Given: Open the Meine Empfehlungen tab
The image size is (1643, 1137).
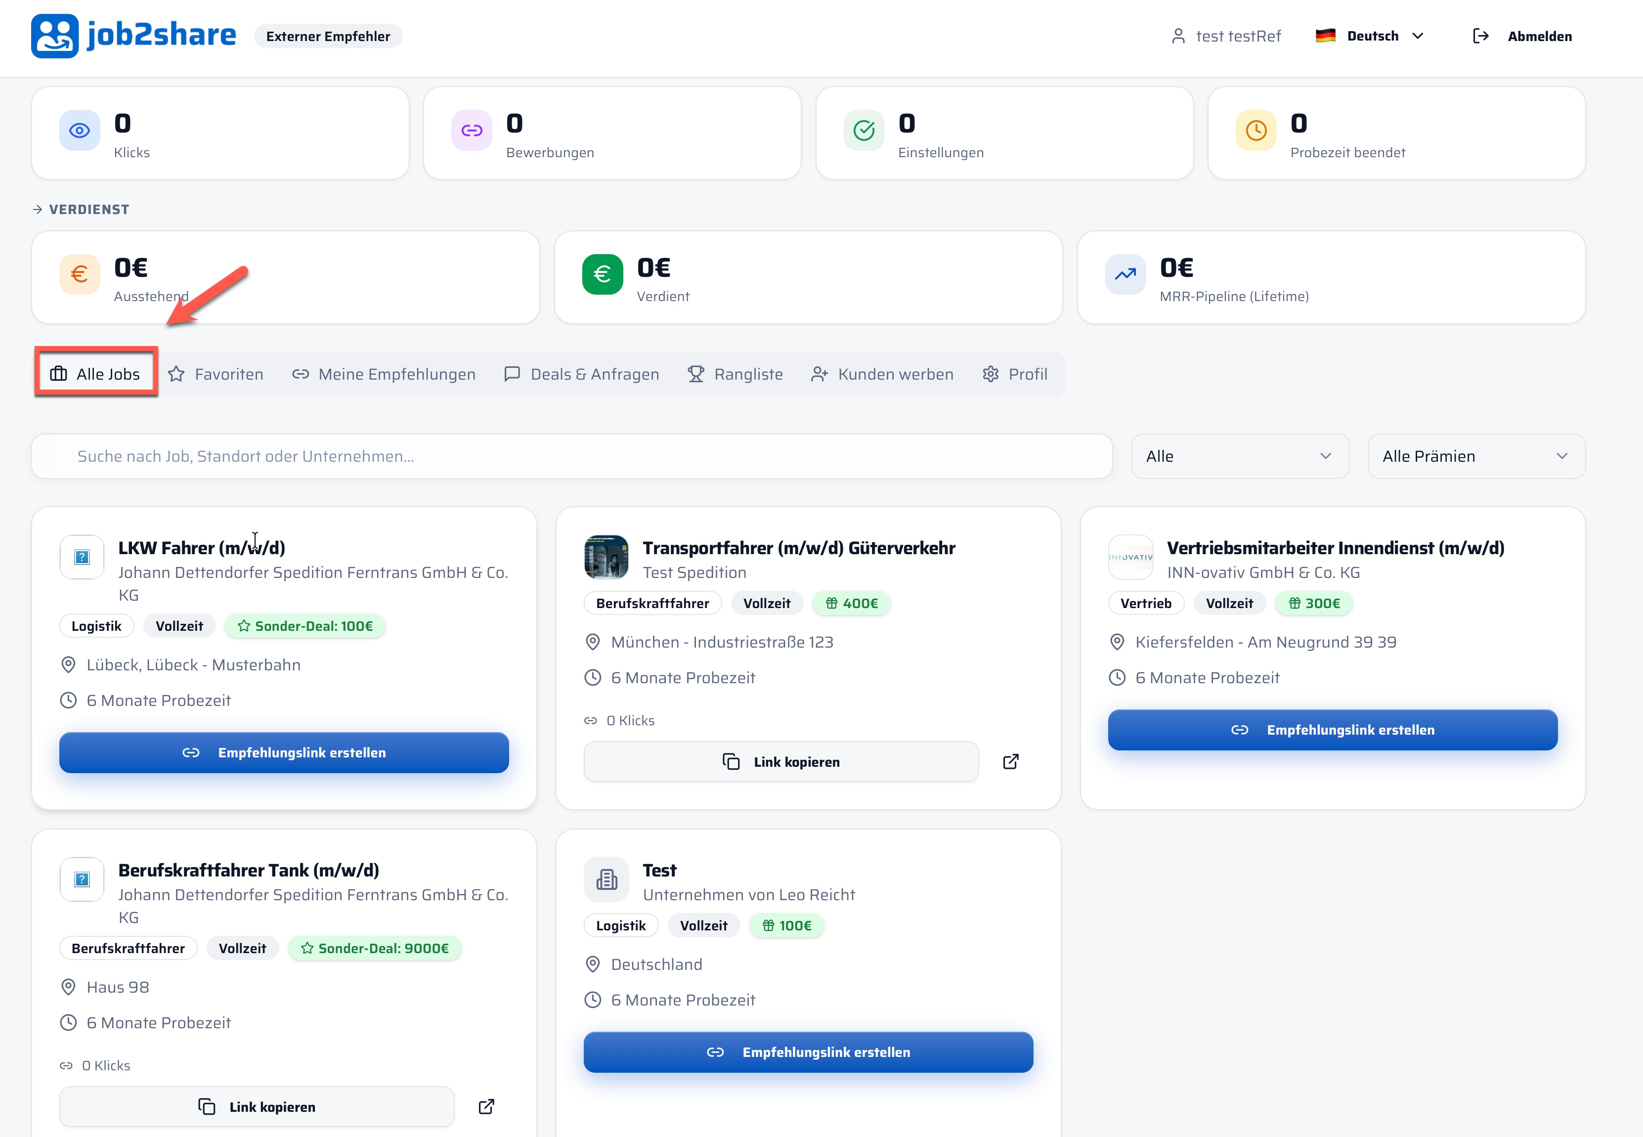Looking at the screenshot, I should pyautogui.click(x=384, y=374).
